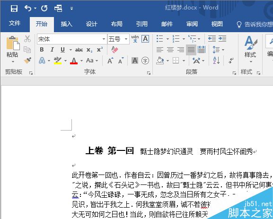The image size is (273, 219).
Task: Open the 引用 ribbon tab
Action: (x=142, y=24)
